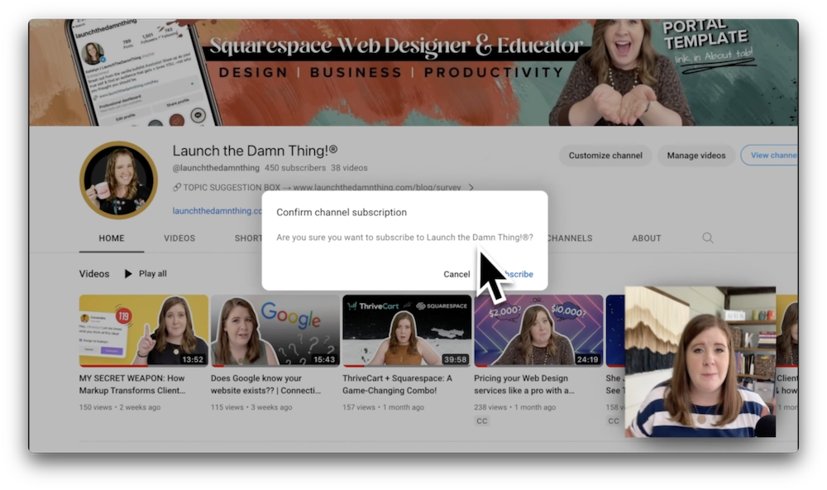Open the Pricing your Web Design thumbnail
This screenshot has width=827, height=490.
pos(538,330)
